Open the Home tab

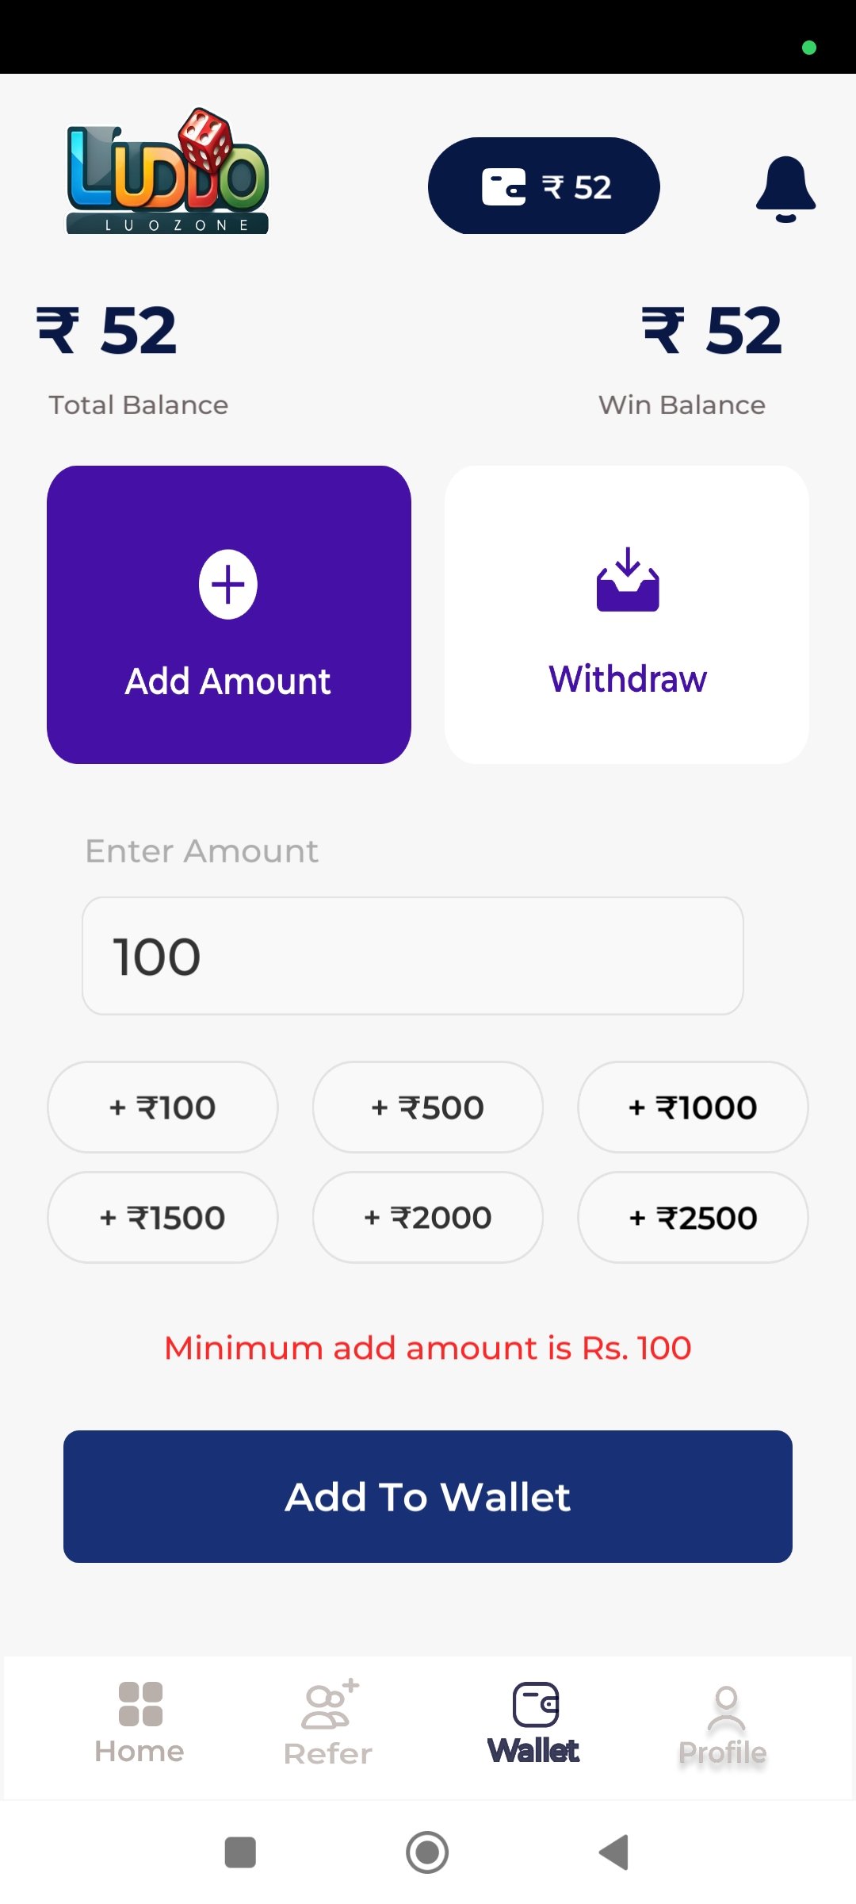[x=139, y=1723]
